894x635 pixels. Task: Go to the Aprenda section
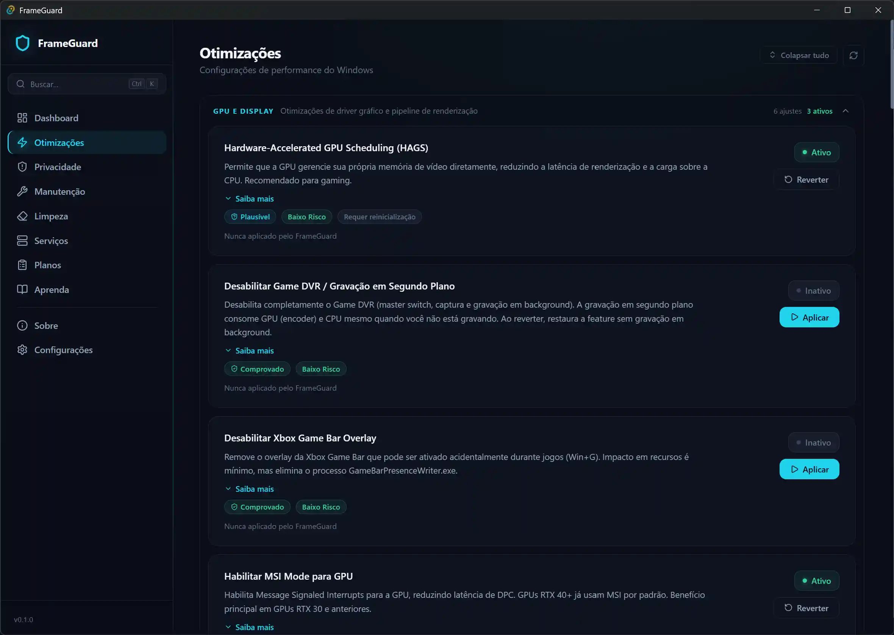pyautogui.click(x=51, y=290)
